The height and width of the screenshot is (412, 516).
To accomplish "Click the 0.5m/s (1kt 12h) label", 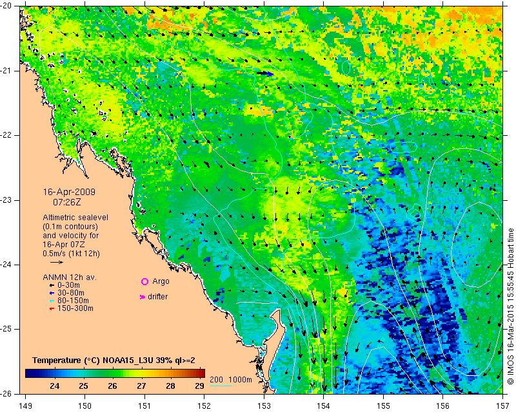I will [x=71, y=253].
